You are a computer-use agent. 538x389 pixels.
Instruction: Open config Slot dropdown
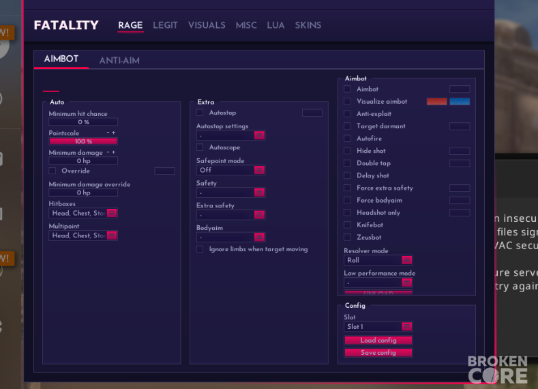(378, 326)
